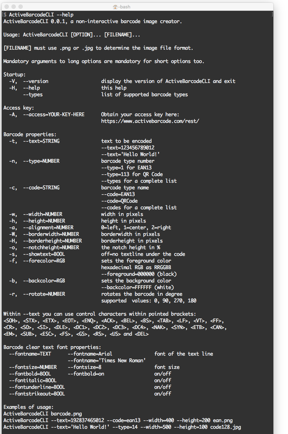Click the --backcolor=RGB option

44,281
